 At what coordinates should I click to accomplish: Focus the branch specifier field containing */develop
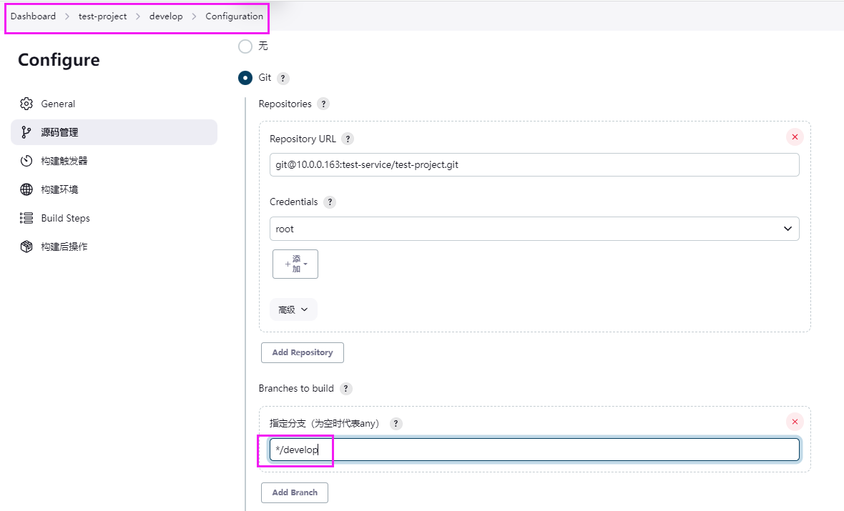[x=534, y=450]
